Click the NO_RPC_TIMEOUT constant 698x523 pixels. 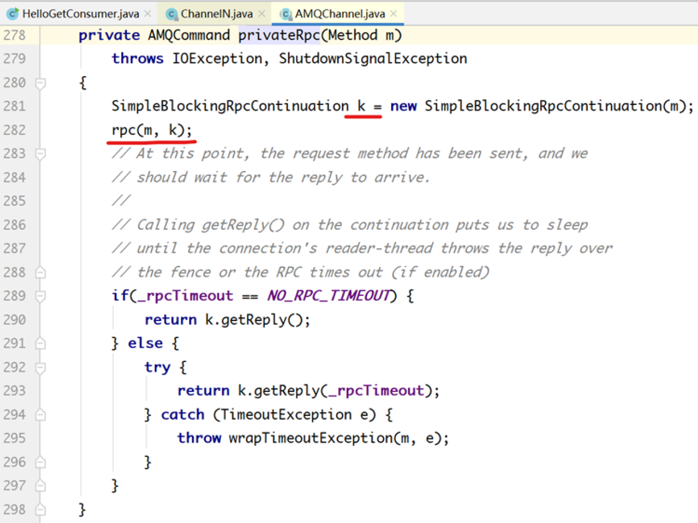point(328,296)
